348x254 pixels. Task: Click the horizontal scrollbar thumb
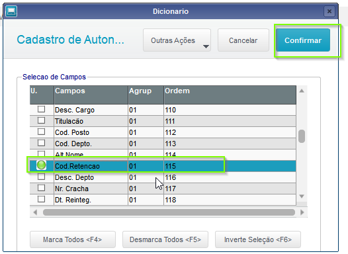pyautogui.click(x=169, y=212)
